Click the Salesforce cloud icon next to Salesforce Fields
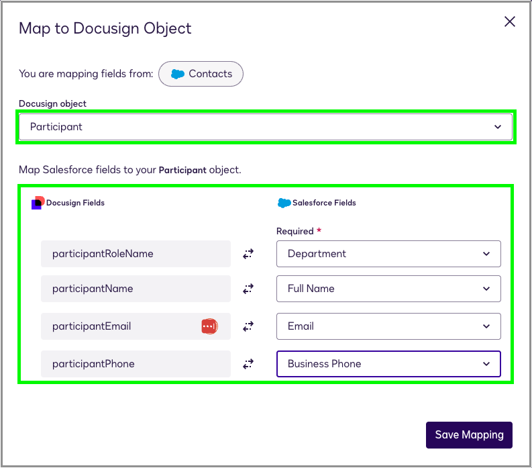The image size is (532, 468). coord(284,203)
